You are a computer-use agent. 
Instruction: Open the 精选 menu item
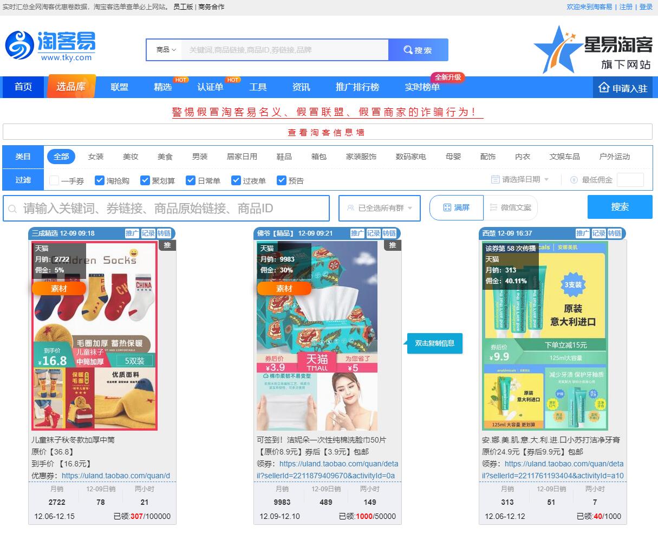coord(163,87)
